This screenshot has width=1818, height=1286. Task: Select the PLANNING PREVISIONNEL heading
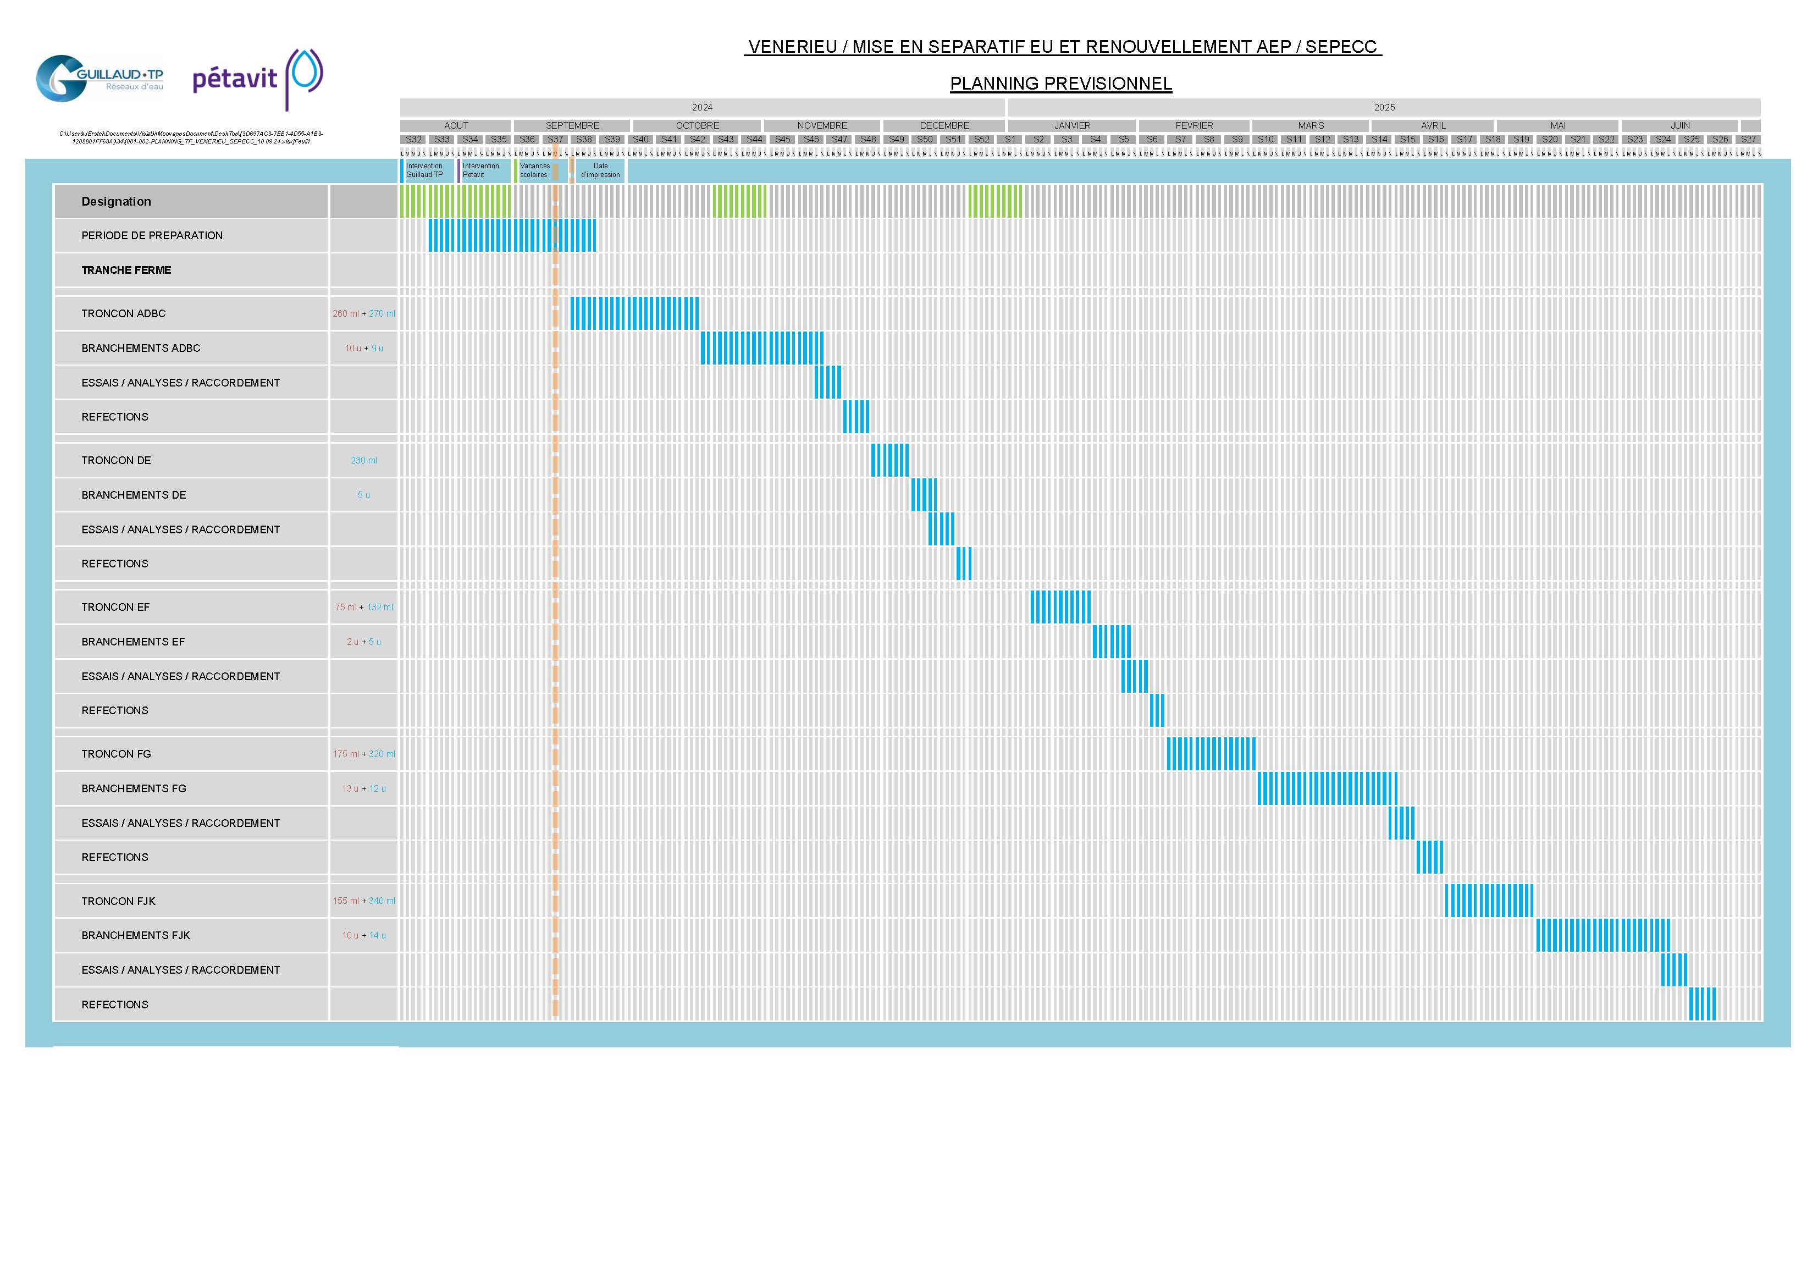[1061, 83]
